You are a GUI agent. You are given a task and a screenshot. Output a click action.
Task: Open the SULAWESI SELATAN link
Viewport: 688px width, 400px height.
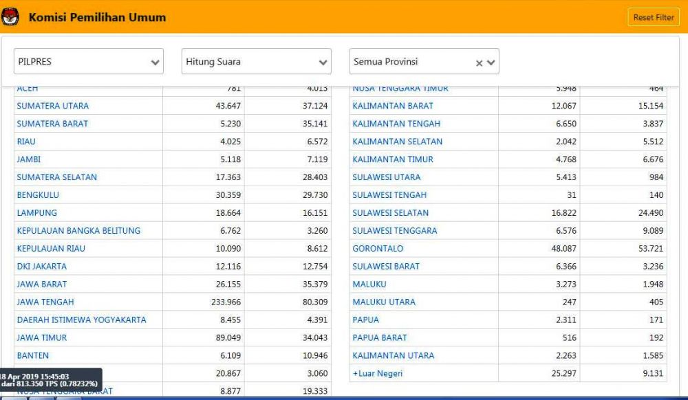point(390,213)
